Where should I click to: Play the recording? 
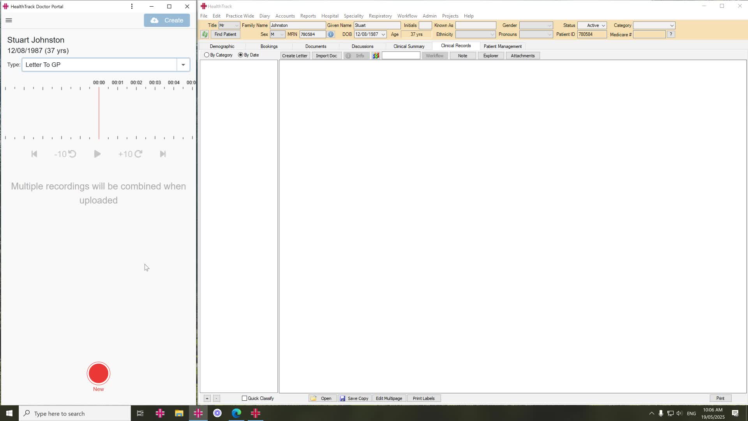click(x=97, y=154)
